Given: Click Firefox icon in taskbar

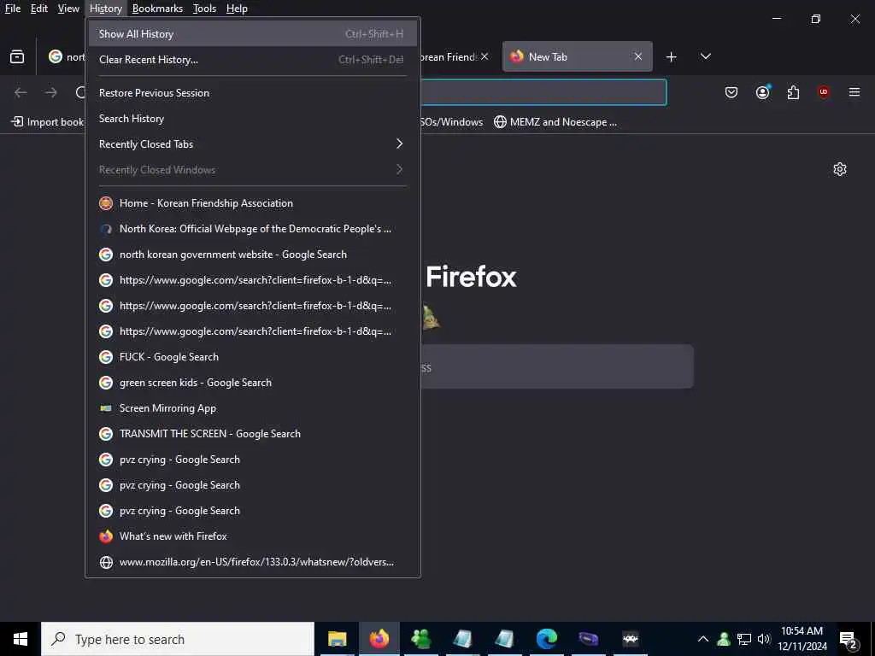Looking at the screenshot, I should [x=379, y=639].
